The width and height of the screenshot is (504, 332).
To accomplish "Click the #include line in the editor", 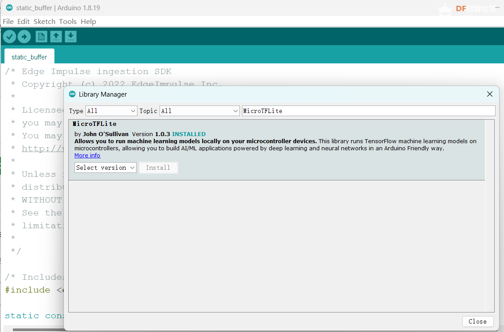I will pos(35,290).
